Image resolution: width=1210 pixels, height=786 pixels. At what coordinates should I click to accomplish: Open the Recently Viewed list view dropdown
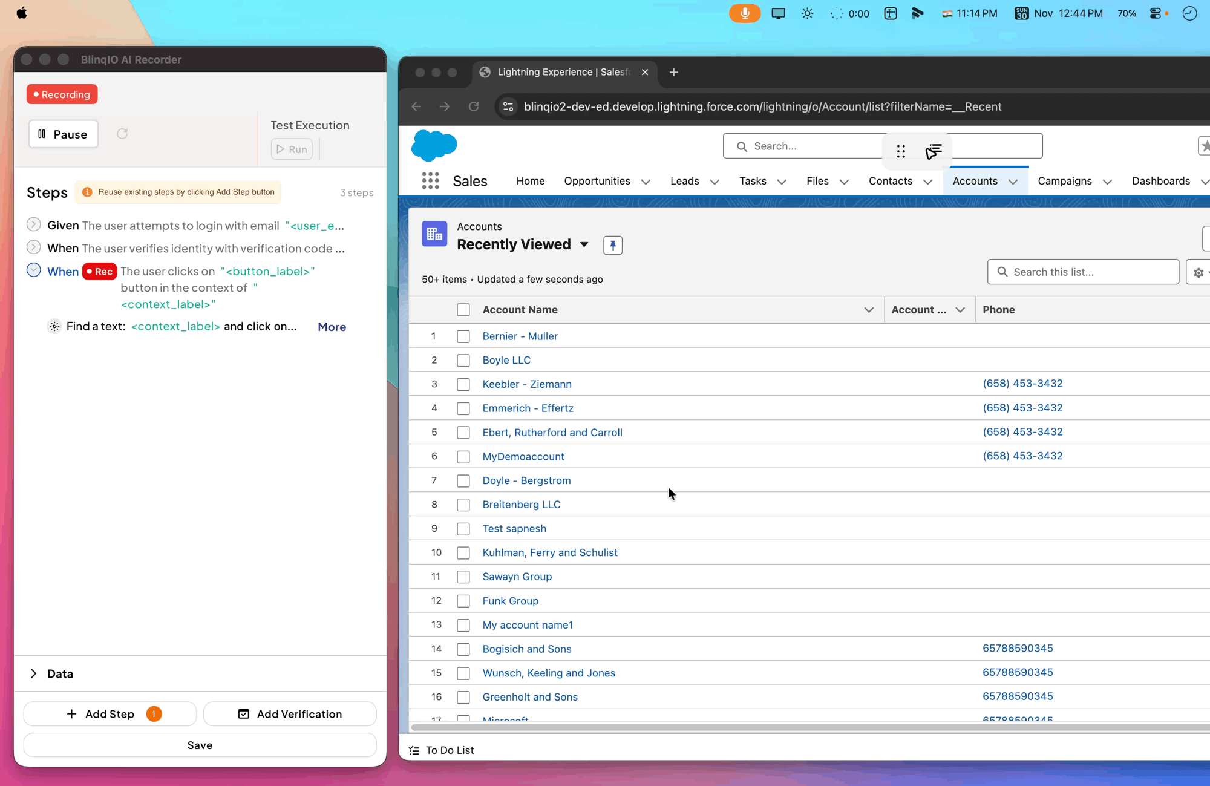coord(584,245)
